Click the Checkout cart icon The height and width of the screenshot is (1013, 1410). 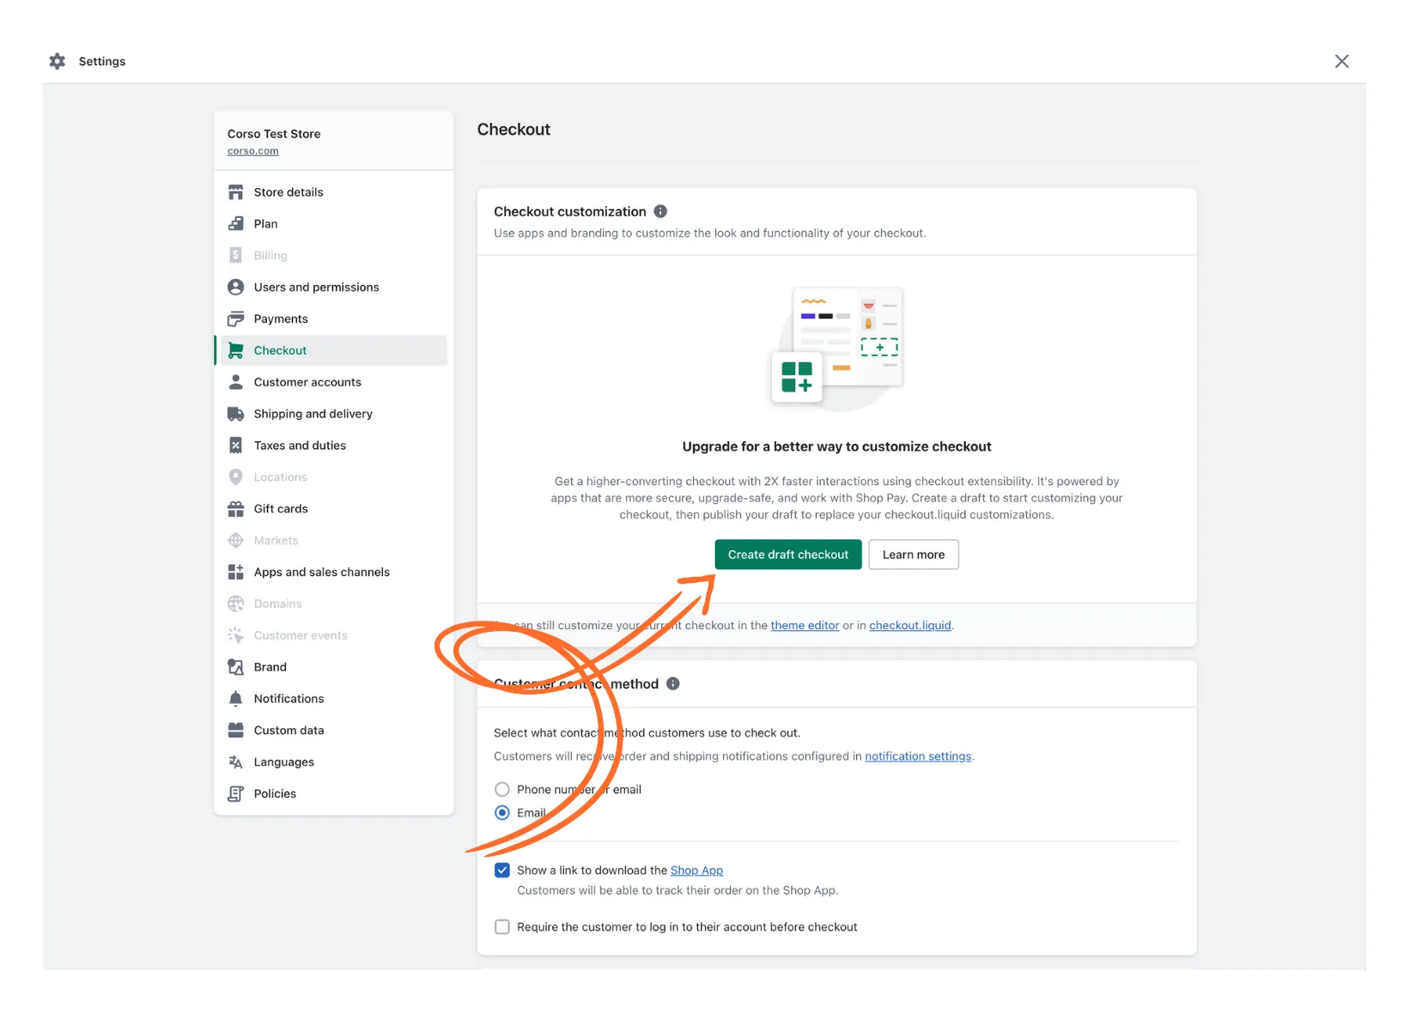(x=235, y=350)
